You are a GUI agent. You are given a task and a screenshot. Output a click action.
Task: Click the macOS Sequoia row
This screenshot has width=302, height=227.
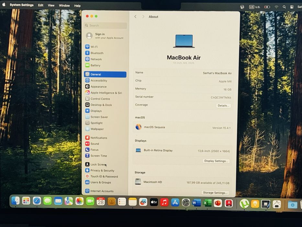183,127
